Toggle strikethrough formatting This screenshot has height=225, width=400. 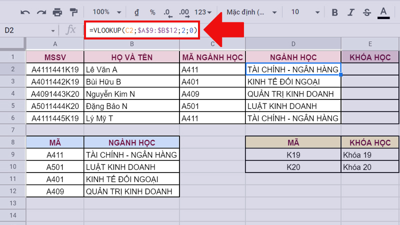367,12
